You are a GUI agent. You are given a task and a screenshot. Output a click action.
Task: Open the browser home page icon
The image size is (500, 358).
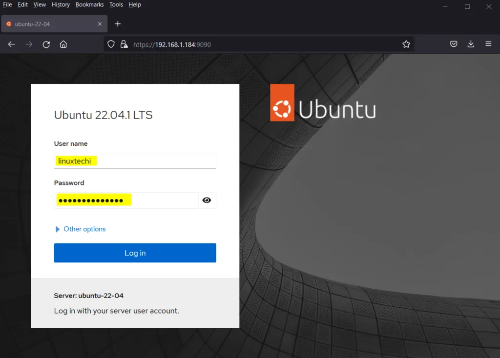[63, 44]
